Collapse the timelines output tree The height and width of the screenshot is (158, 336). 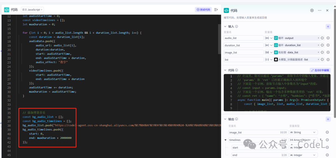tap(225, 140)
